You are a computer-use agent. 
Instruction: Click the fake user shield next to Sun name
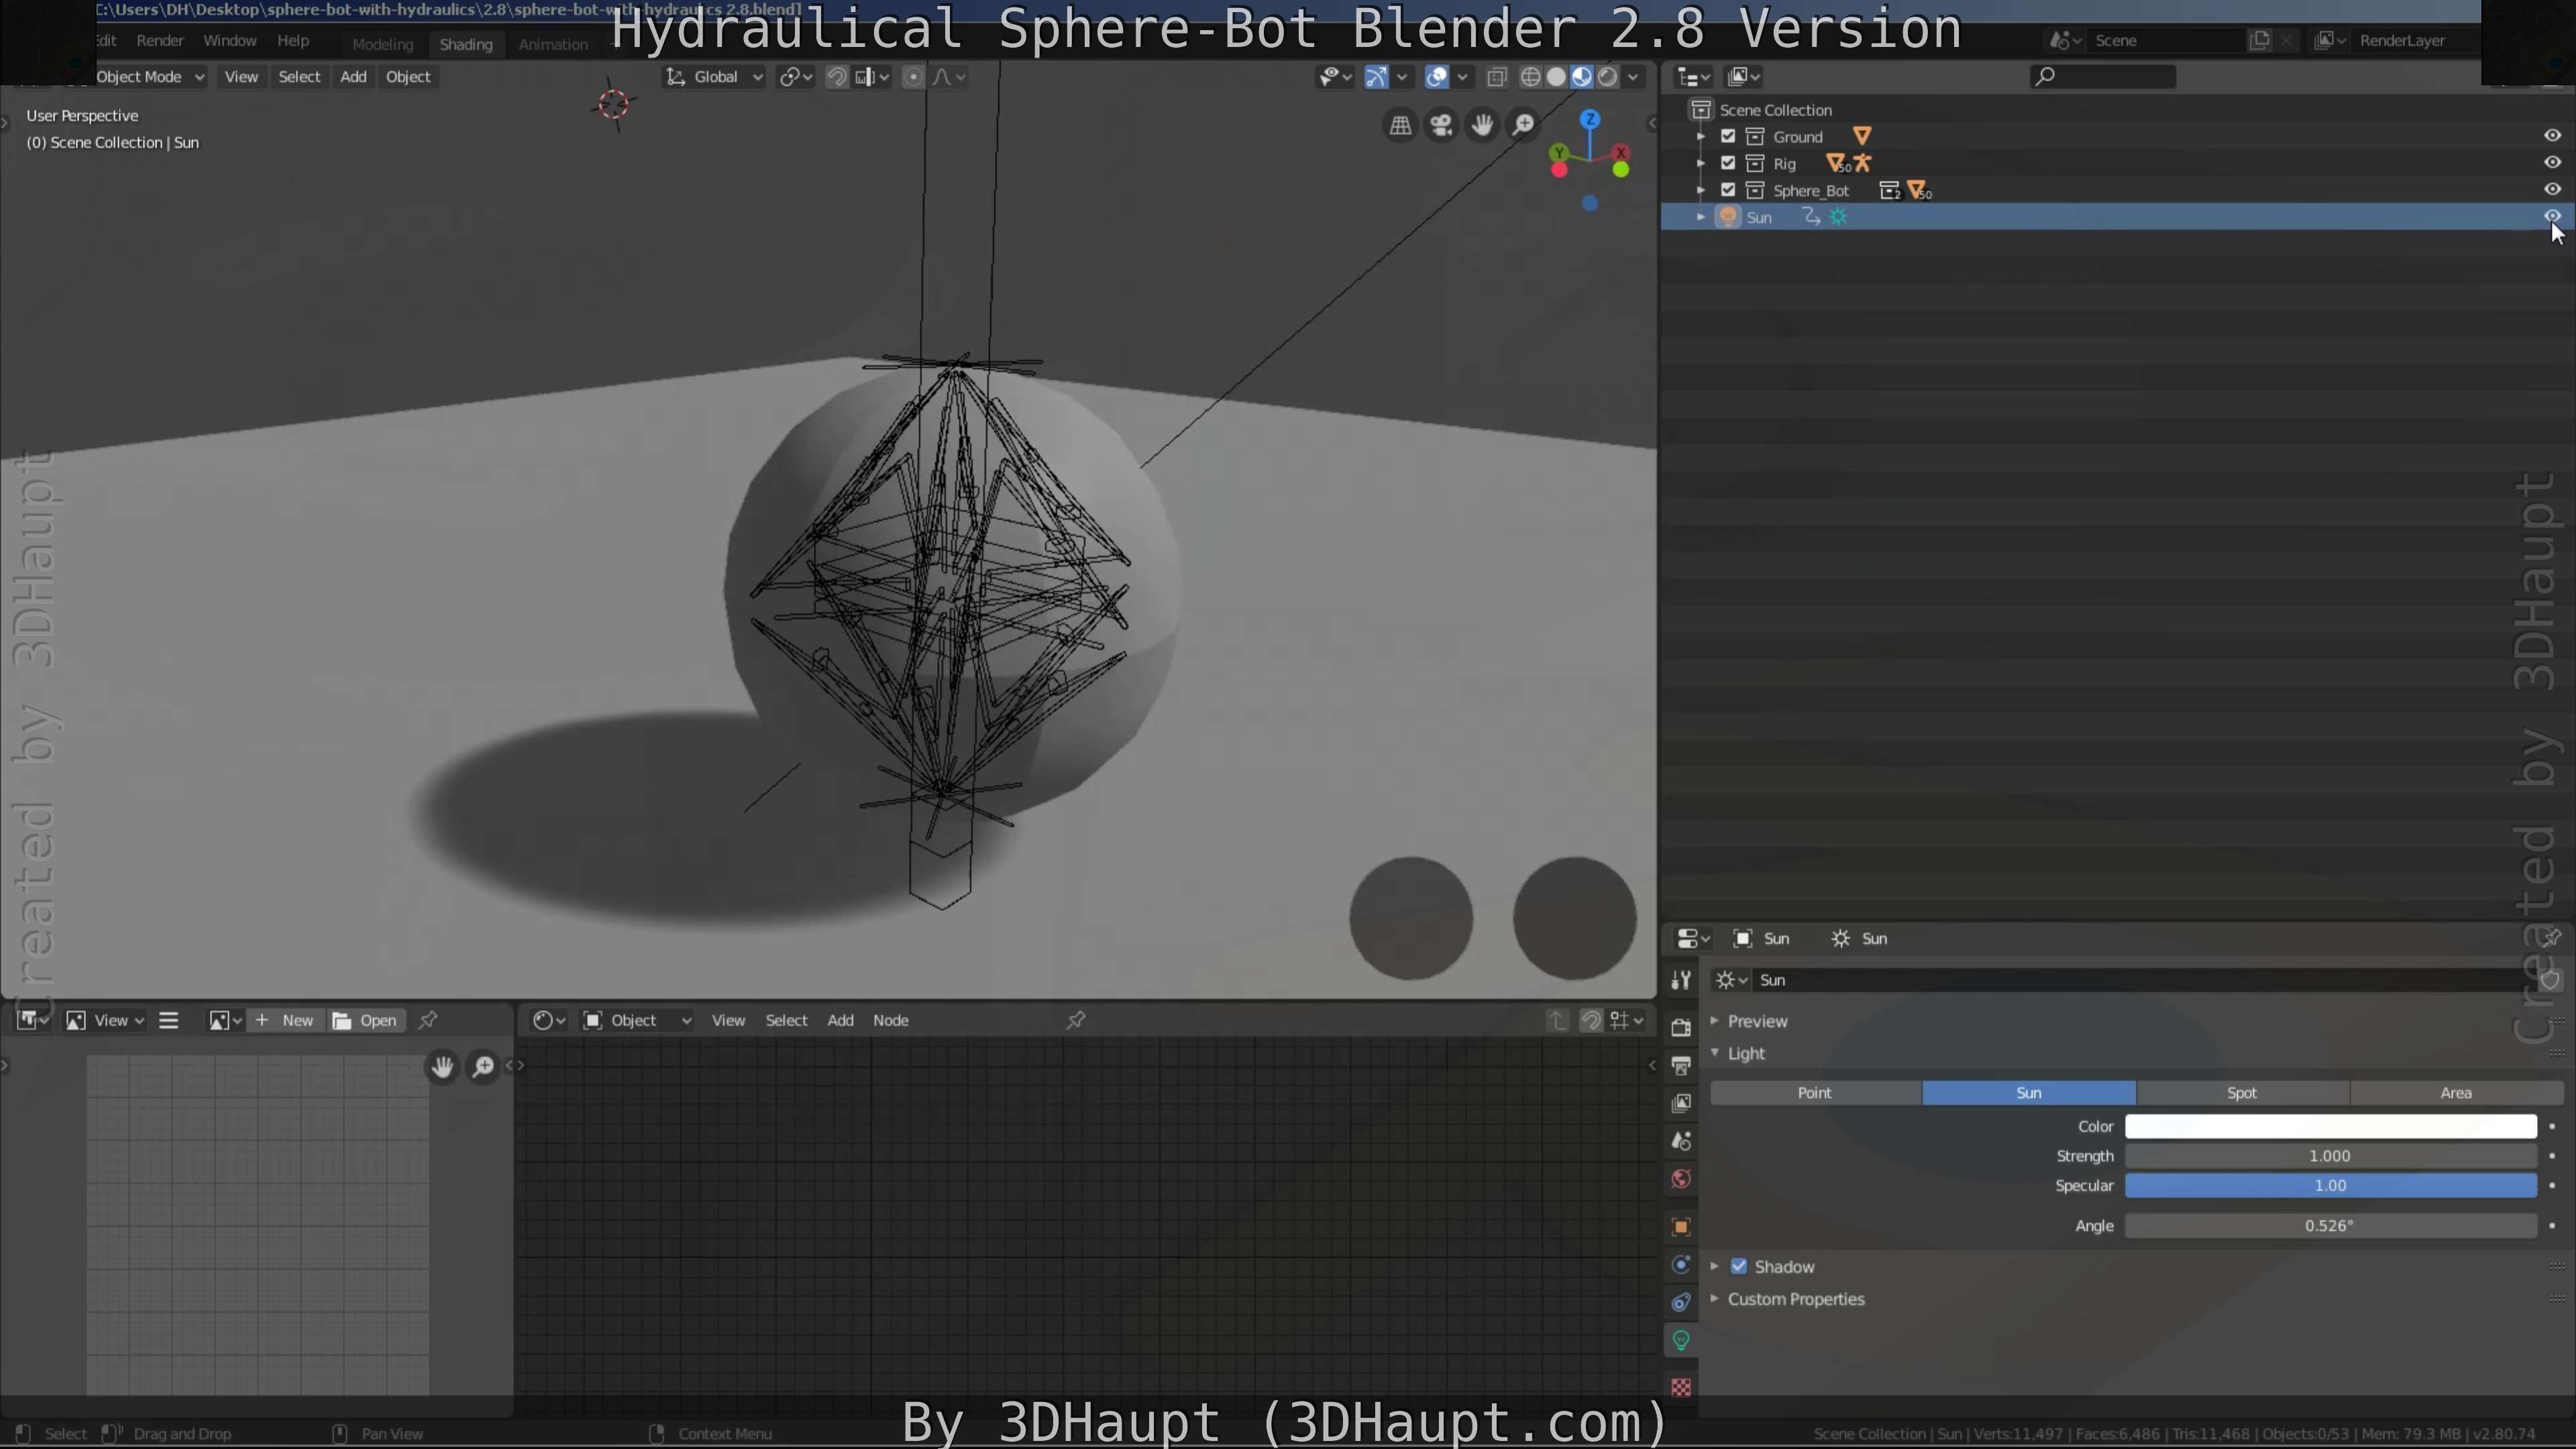coord(2549,980)
